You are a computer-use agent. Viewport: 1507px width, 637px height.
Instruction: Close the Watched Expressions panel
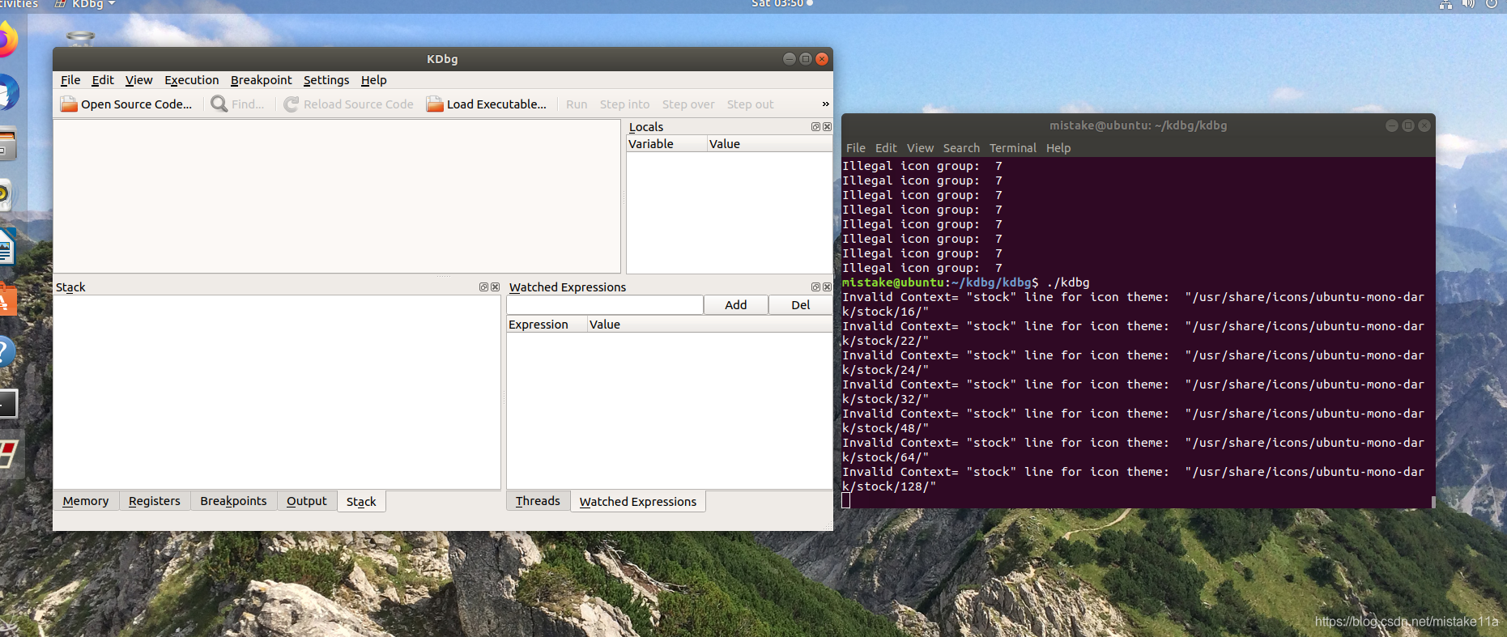827,287
